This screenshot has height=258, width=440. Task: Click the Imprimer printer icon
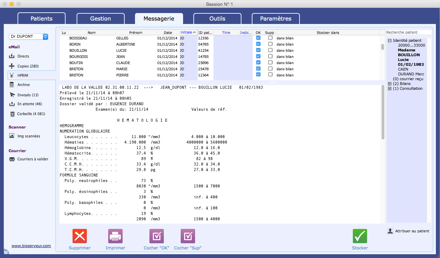pos(115,236)
